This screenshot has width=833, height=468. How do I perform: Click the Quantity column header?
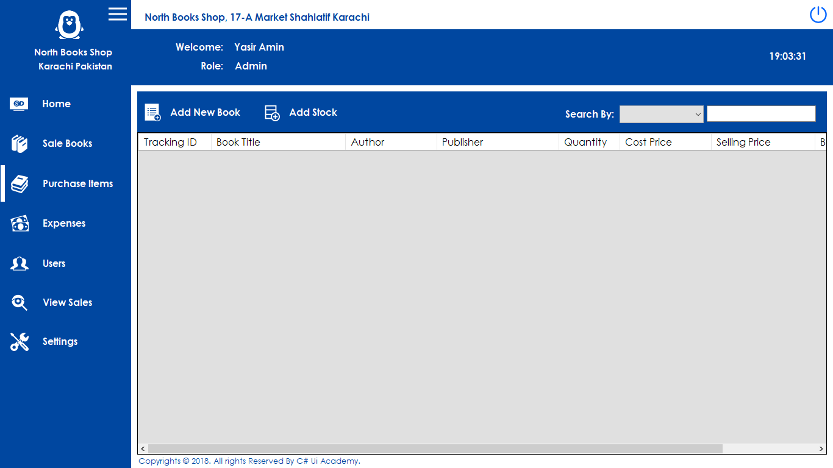(589, 142)
